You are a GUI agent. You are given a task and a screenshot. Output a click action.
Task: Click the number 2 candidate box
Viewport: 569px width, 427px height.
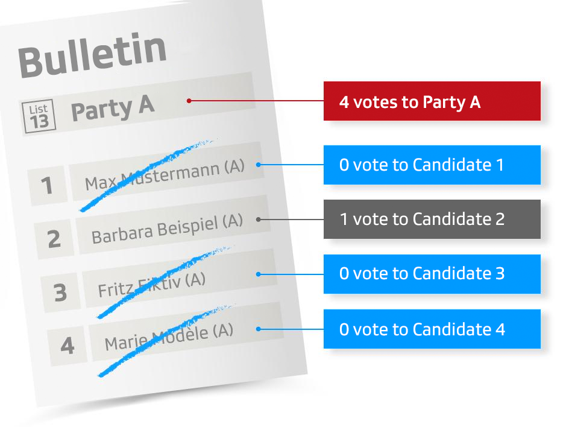click(x=54, y=238)
